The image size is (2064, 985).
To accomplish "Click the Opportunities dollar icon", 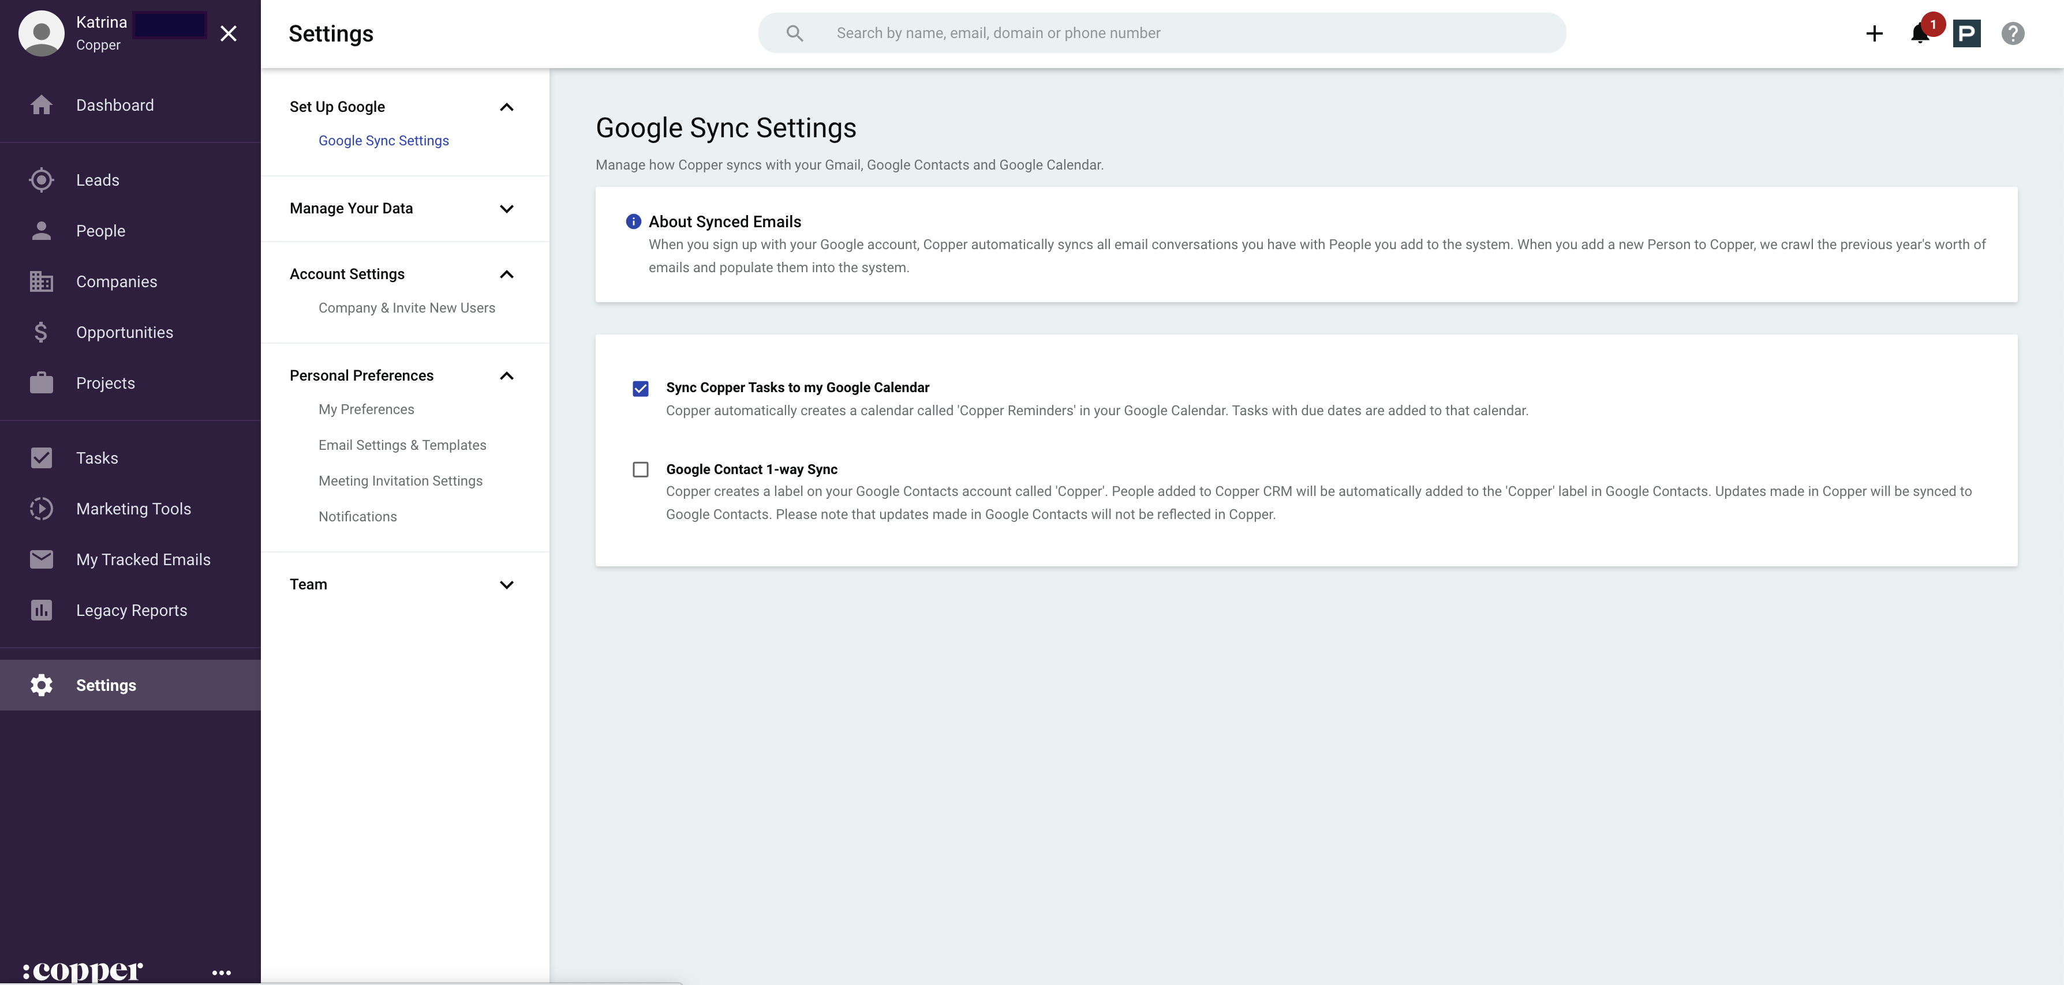I will [41, 332].
